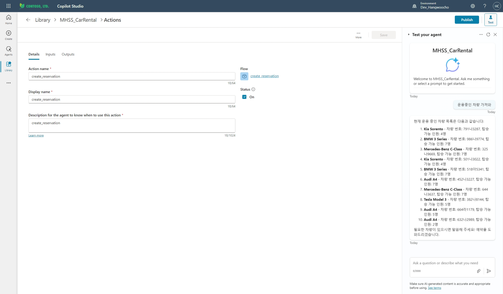Click the Action name input field
The image size is (503, 294).
coord(132,76)
